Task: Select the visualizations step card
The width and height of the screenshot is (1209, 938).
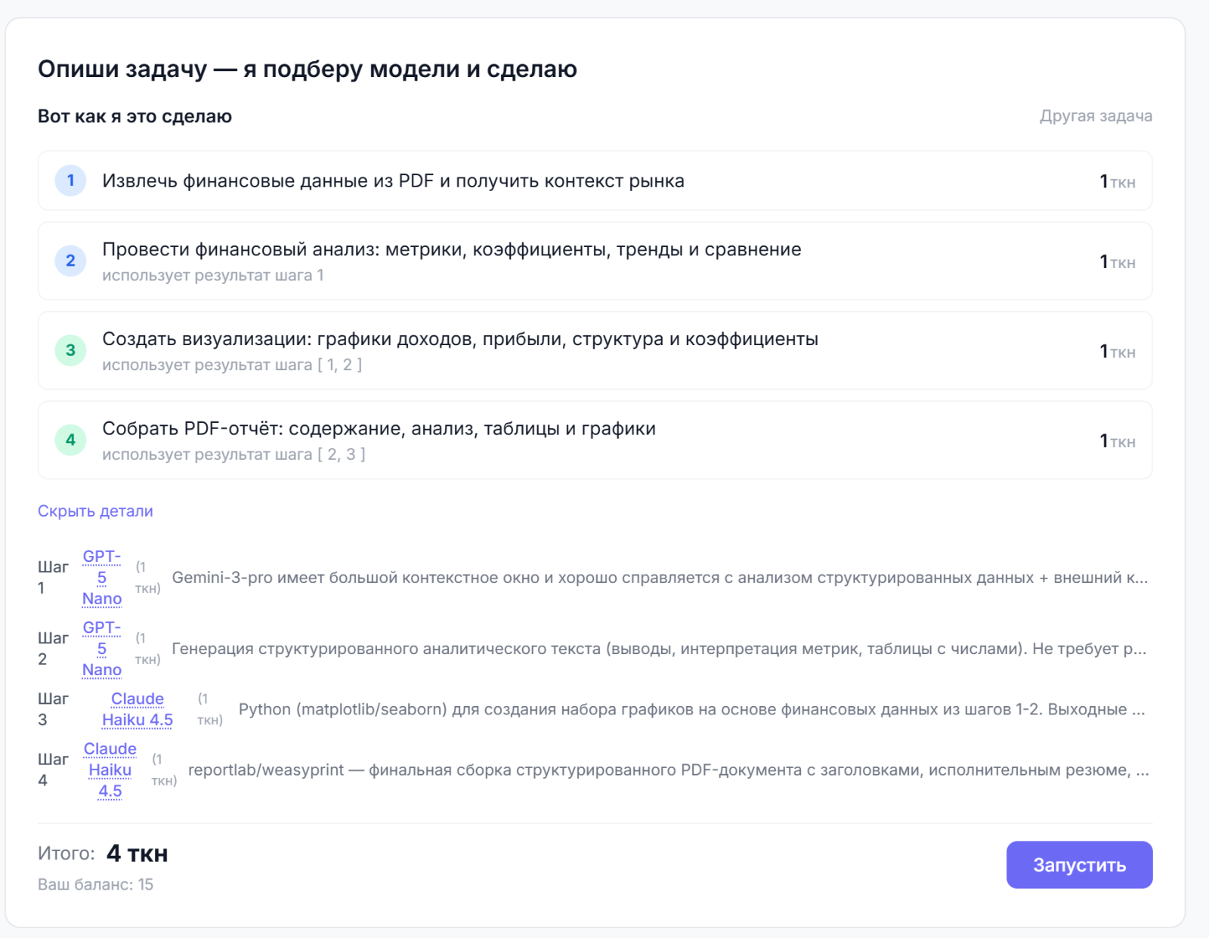Action: coord(595,350)
